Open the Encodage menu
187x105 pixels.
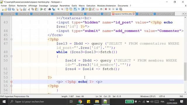[x=44, y=6]
